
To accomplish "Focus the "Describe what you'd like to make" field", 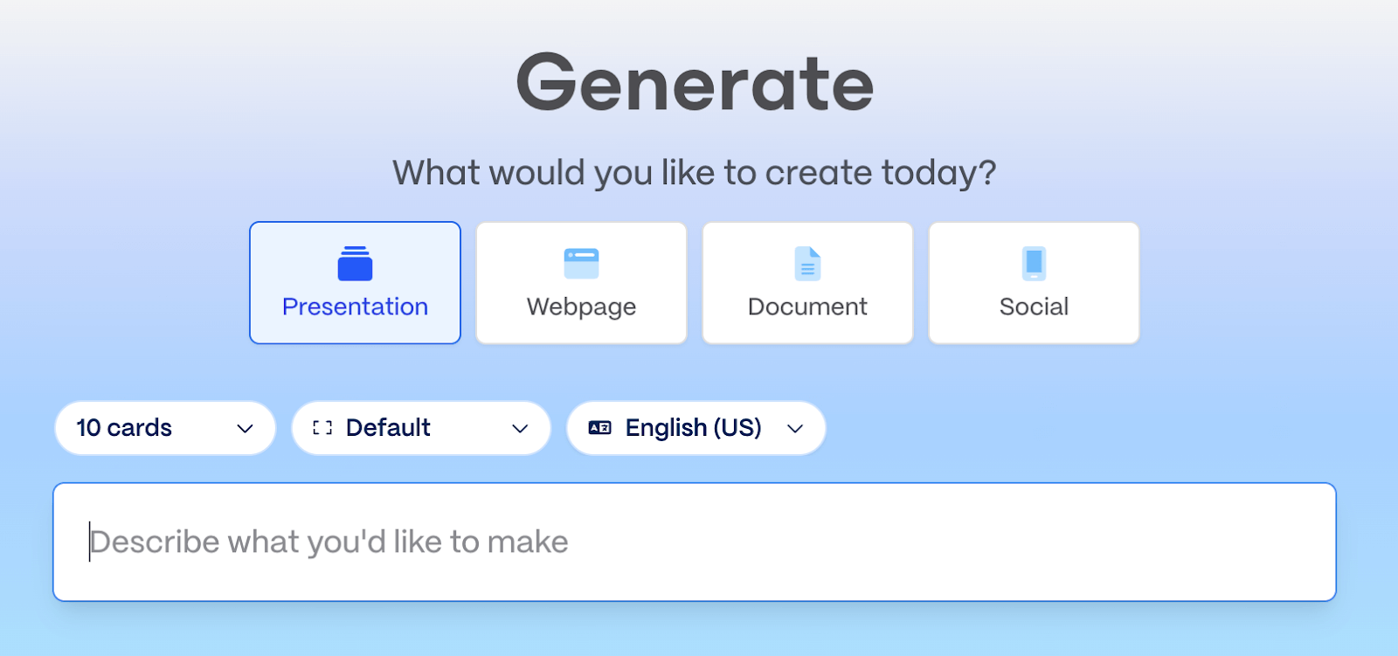I will (329, 542).
